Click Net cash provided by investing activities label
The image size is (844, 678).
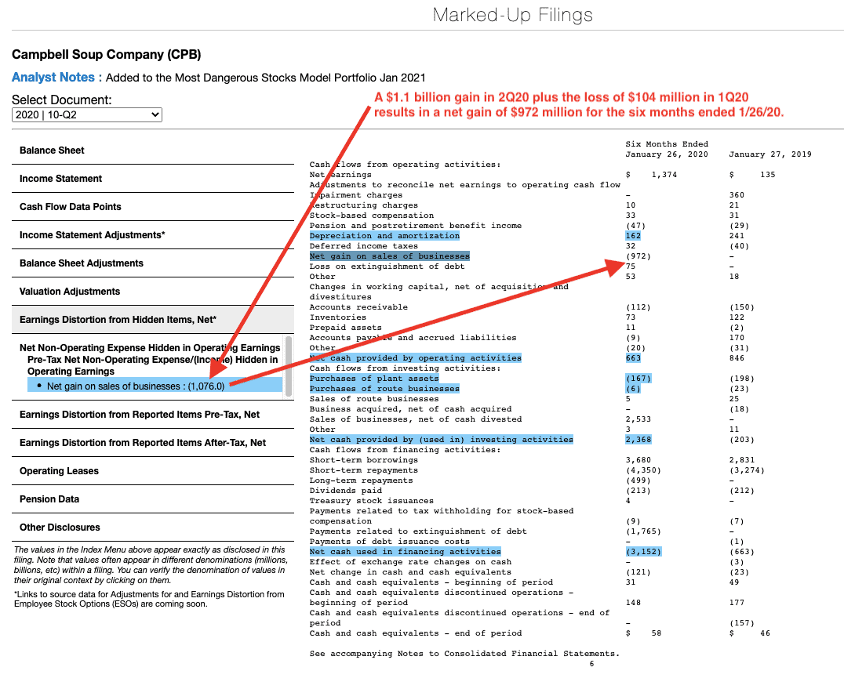pos(441,440)
